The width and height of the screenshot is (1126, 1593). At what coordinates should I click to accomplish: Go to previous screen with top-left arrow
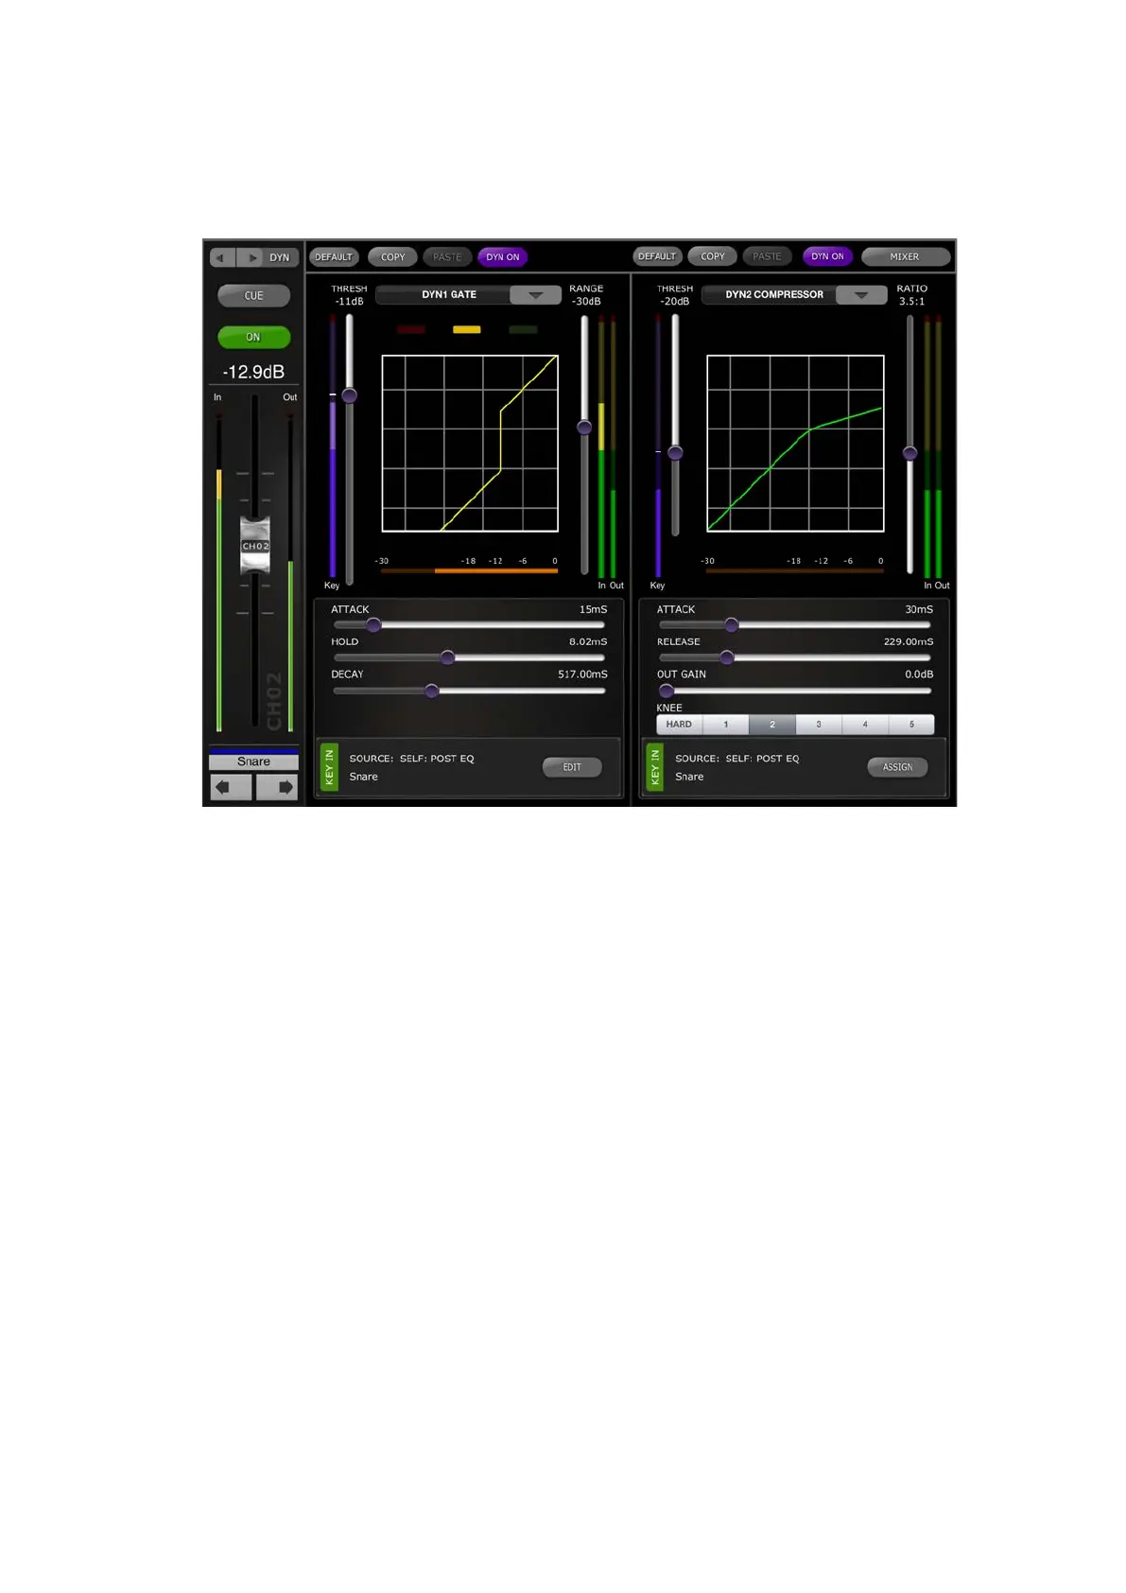(x=222, y=257)
